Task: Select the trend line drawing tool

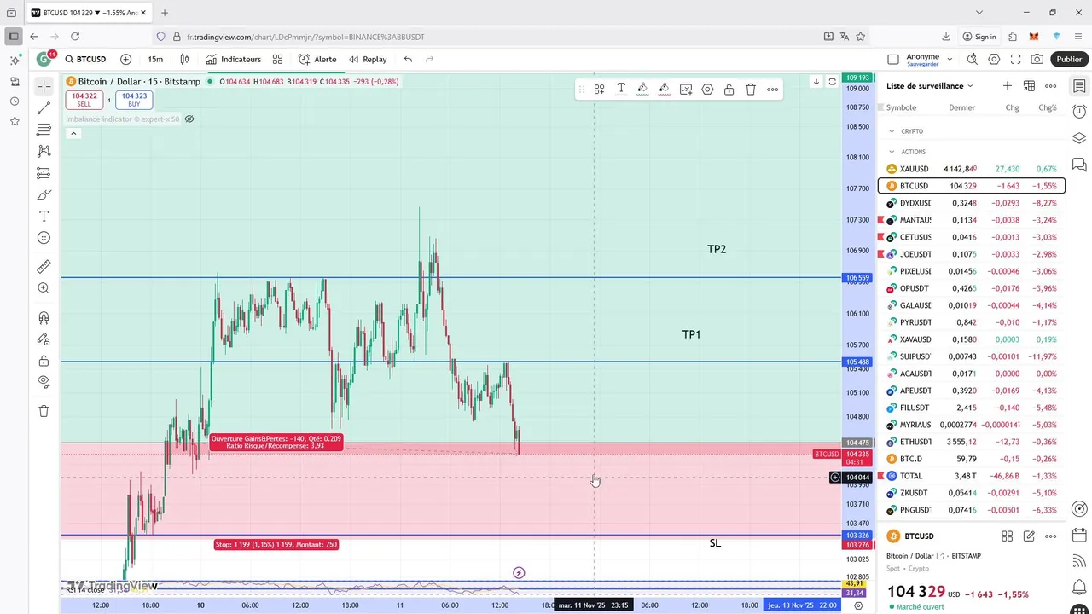Action: pyautogui.click(x=44, y=108)
